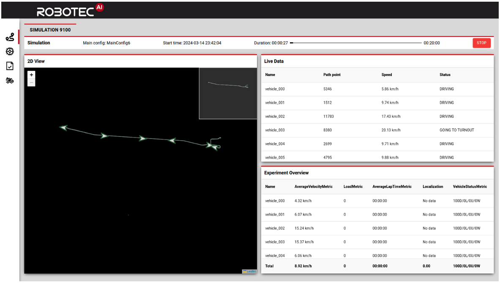This screenshot has height=283, width=500.
Task: Zoom in on the 2D View map
Action: pos(31,75)
